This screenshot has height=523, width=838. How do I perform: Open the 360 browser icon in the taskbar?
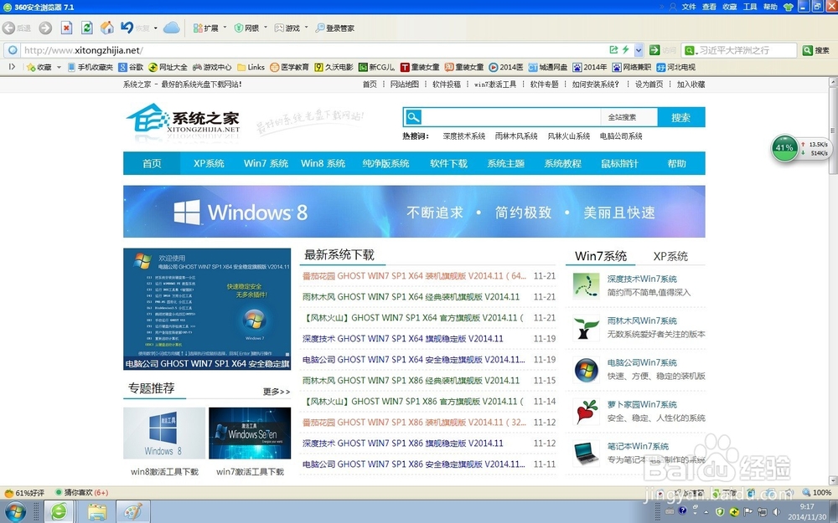[x=59, y=511]
